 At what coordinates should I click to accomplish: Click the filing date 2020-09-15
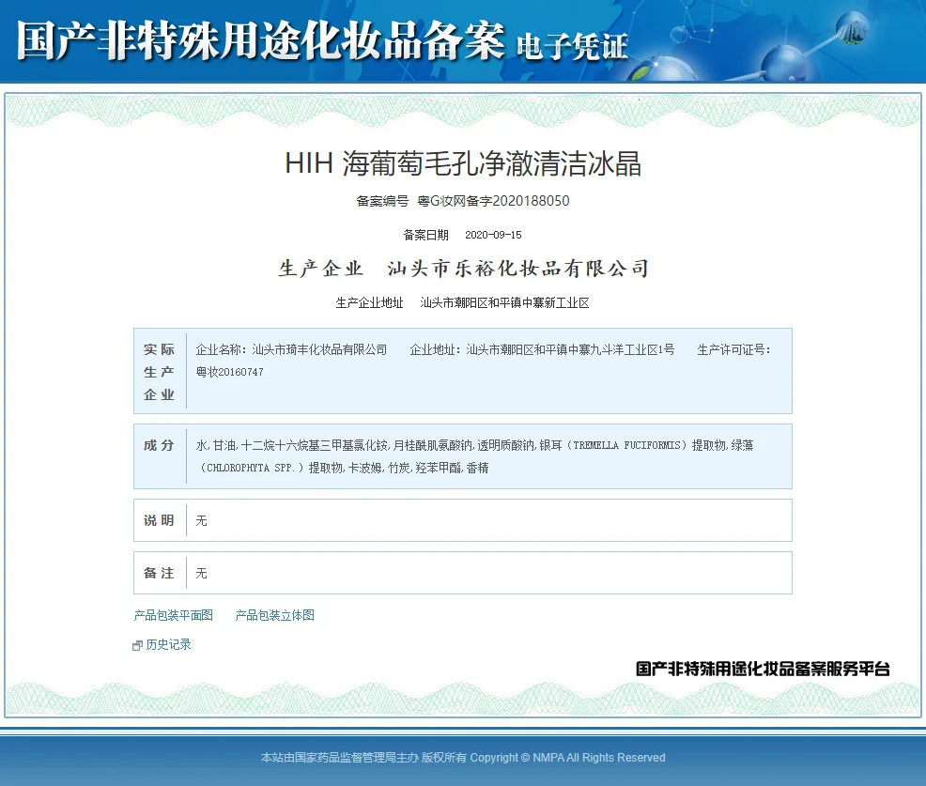point(493,235)
